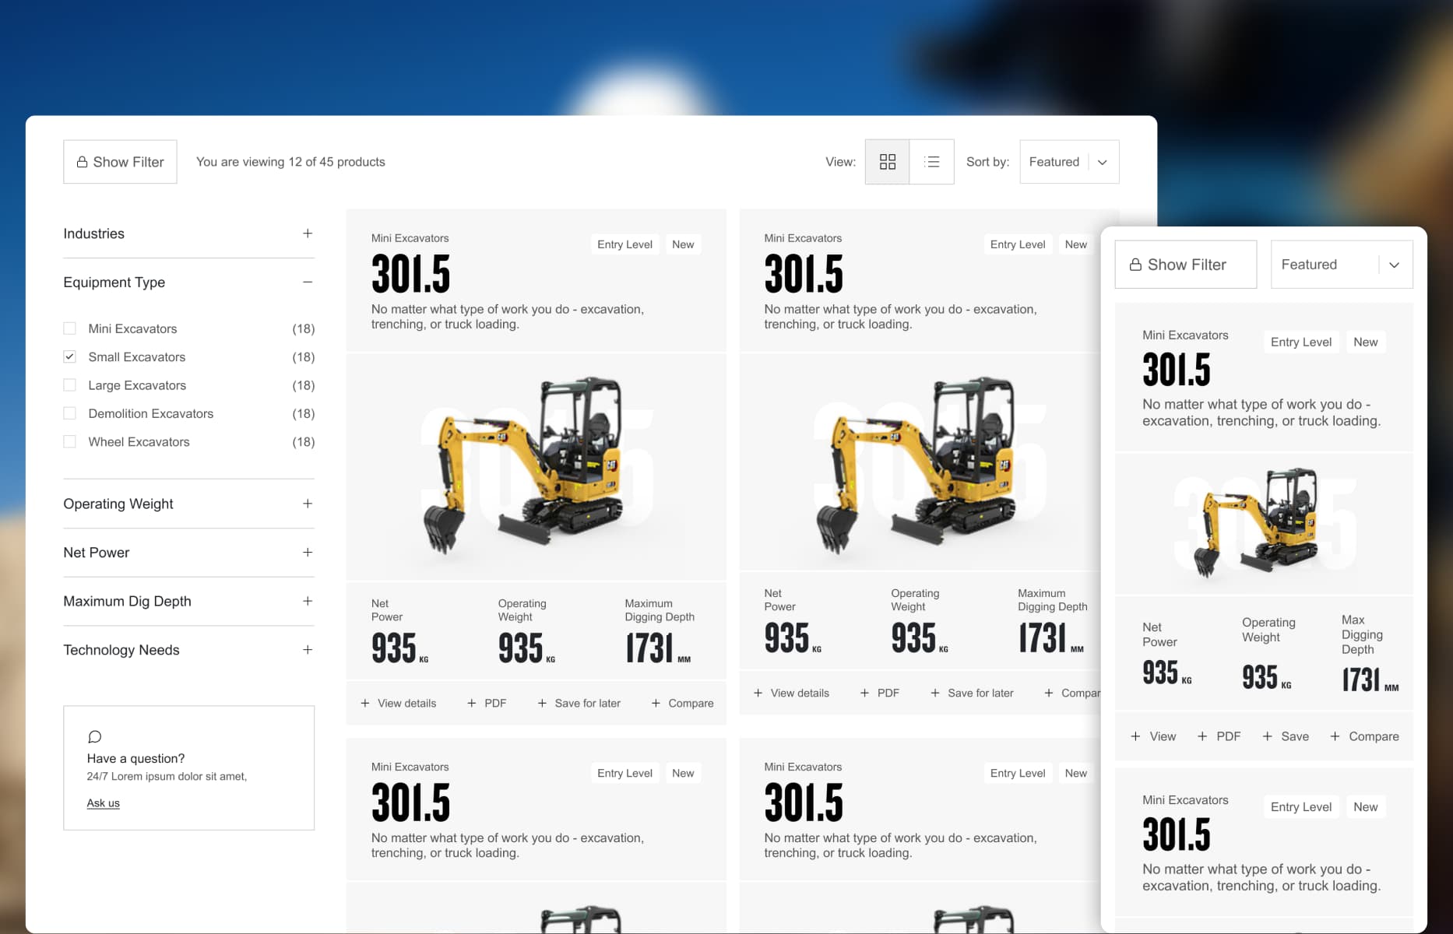Screen dimensions: 1453x934
Task: Click plus icon beside View details, first card
Action: pos(365,703)
